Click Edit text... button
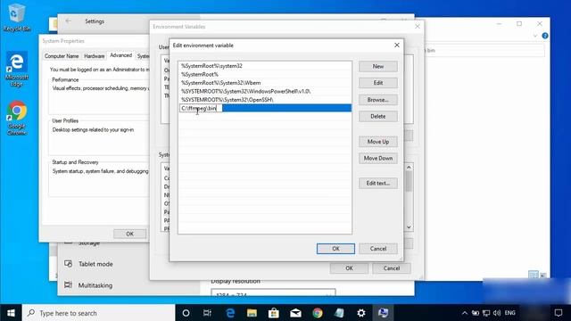 [378, 183]
